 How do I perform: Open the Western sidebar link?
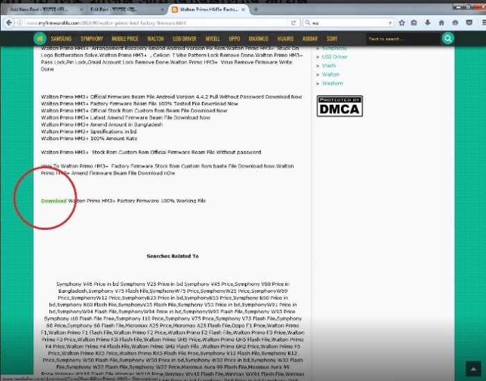333,83
